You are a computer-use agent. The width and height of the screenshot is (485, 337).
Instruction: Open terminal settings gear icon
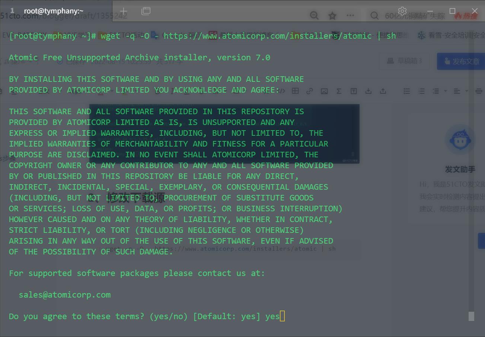pos(402,11)
